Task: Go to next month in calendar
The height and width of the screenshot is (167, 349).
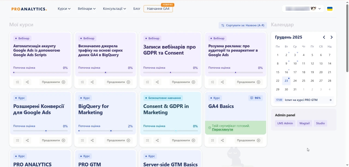Action: point(332,37)
